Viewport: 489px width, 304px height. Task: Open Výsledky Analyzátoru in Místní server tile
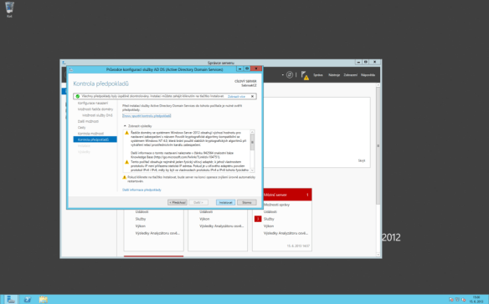coord(286,233)
